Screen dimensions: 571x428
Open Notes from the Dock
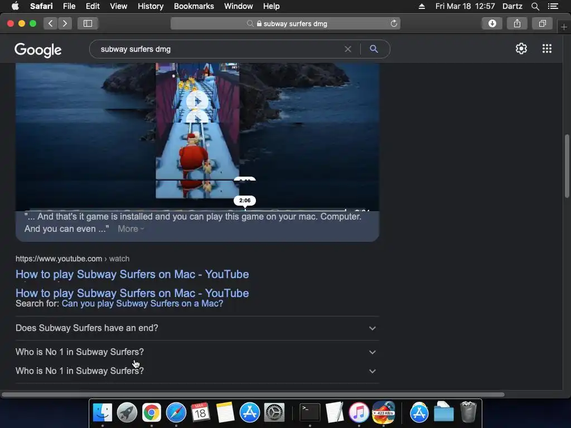[x=225, y=412]
